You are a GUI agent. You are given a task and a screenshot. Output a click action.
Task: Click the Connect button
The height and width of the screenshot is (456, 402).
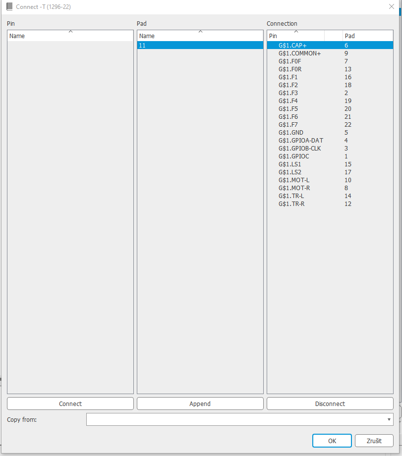(70, 404)
